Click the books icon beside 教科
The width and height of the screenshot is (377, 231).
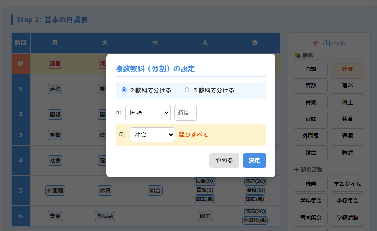pyautogui.click(x=298, y=55)
